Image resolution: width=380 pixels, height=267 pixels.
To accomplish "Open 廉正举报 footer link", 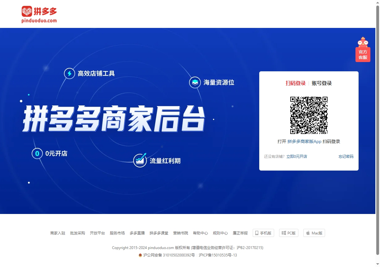I will [x=240, y=233].
